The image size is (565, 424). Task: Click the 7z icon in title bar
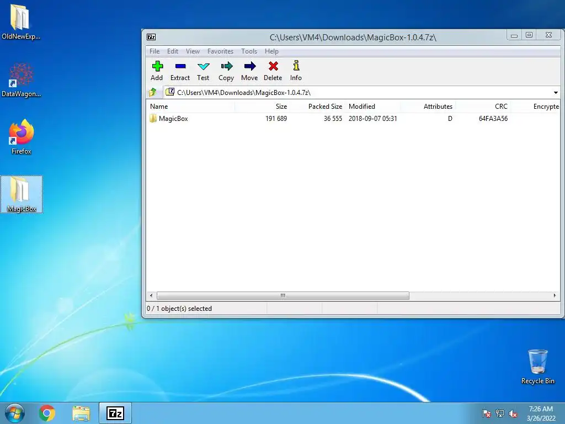151,37
